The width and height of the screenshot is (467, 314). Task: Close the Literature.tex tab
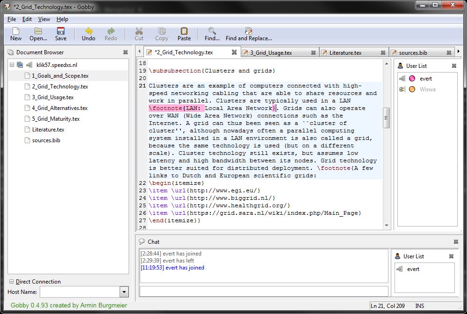383,53
